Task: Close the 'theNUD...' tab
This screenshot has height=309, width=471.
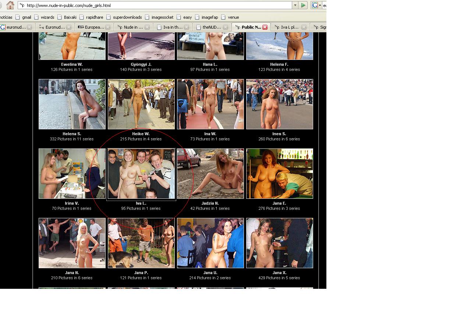Action: (226, 27)
